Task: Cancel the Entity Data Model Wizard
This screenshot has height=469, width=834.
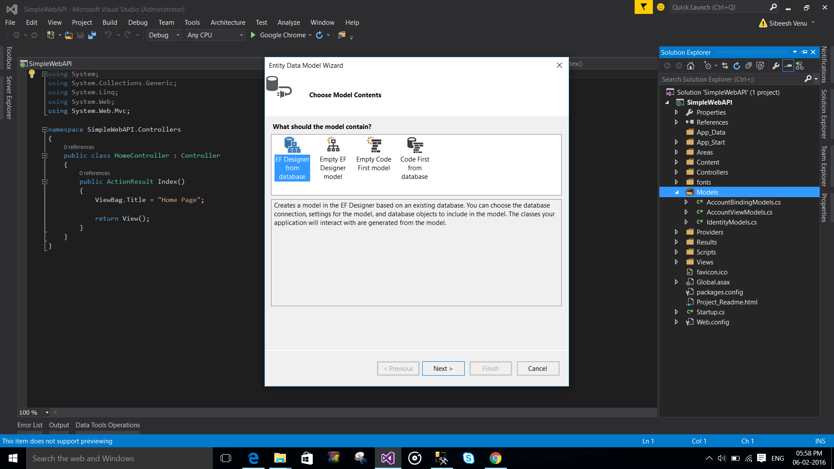Action: pyautogui.click(x=538, y=368)
